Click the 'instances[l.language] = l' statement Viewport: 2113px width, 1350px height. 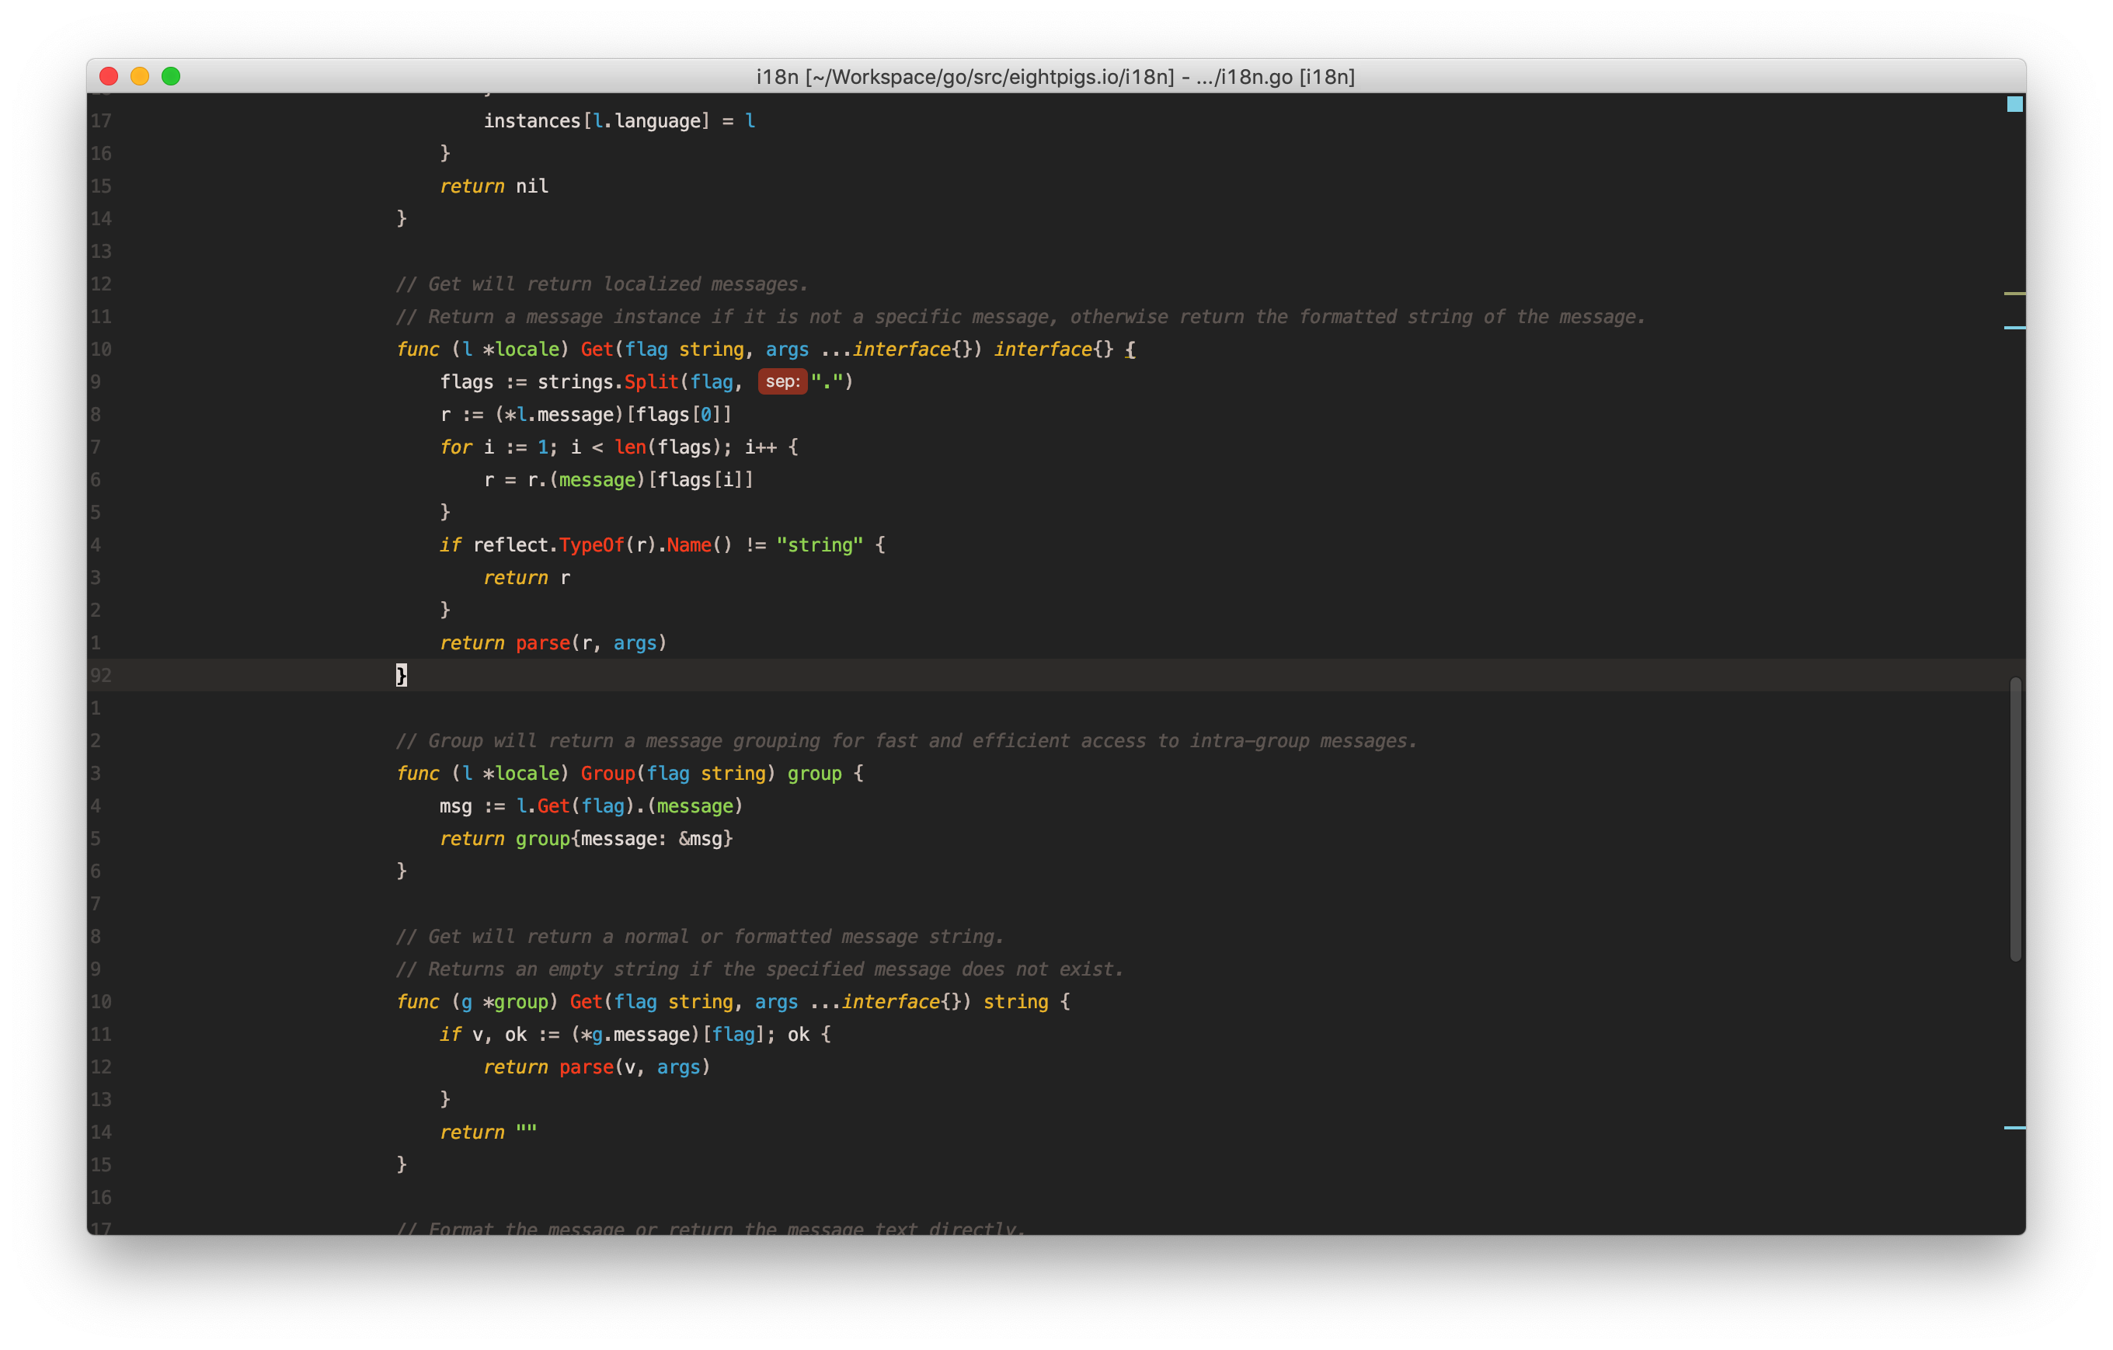coord(619,120)
